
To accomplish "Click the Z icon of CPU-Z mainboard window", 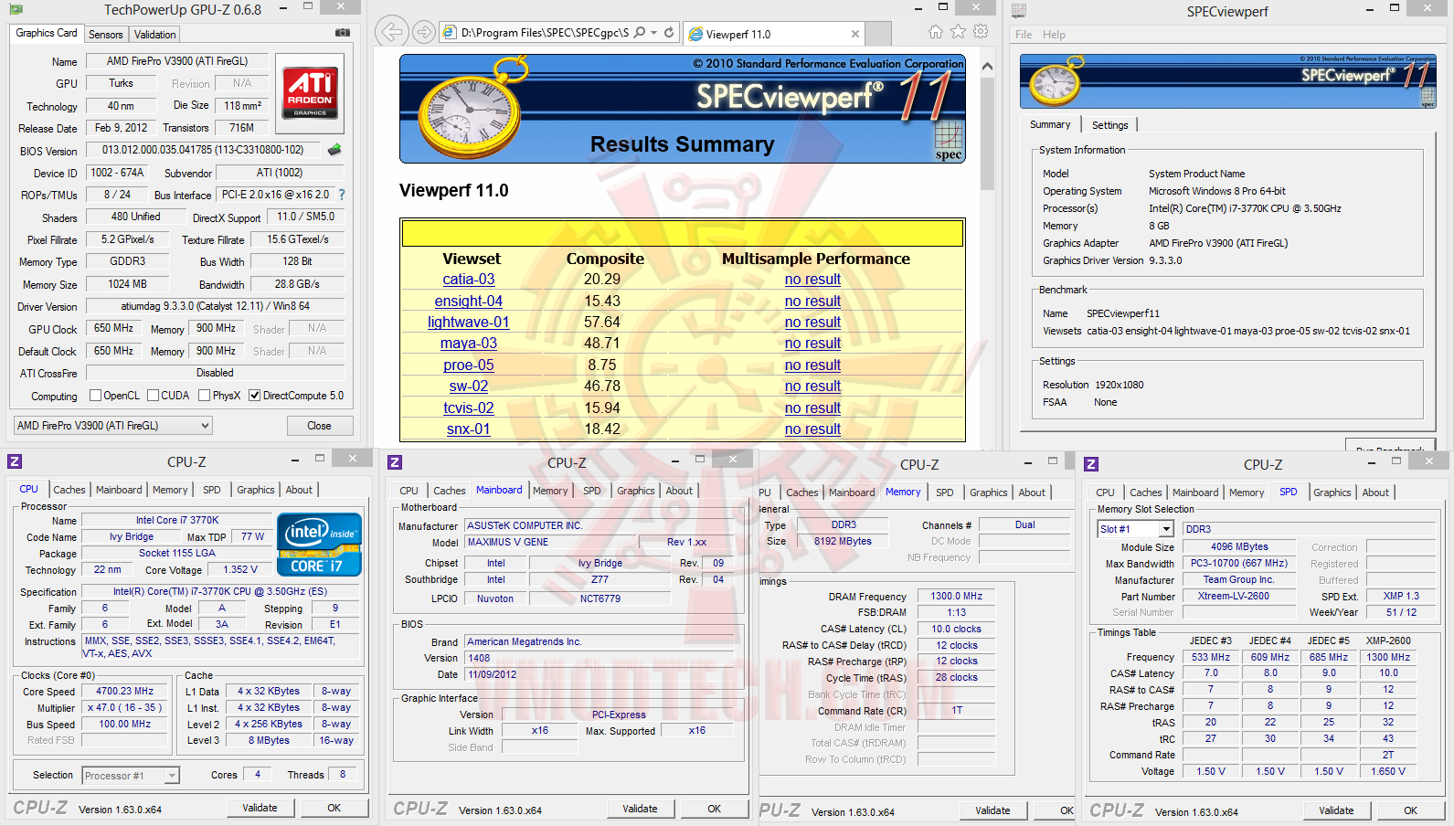I will point(395,462).
